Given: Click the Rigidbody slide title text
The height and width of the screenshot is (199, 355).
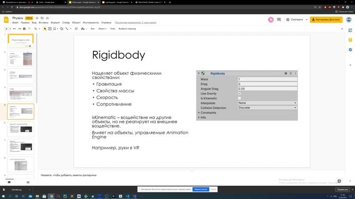Looking at the screenshot, I should point(118,55).
